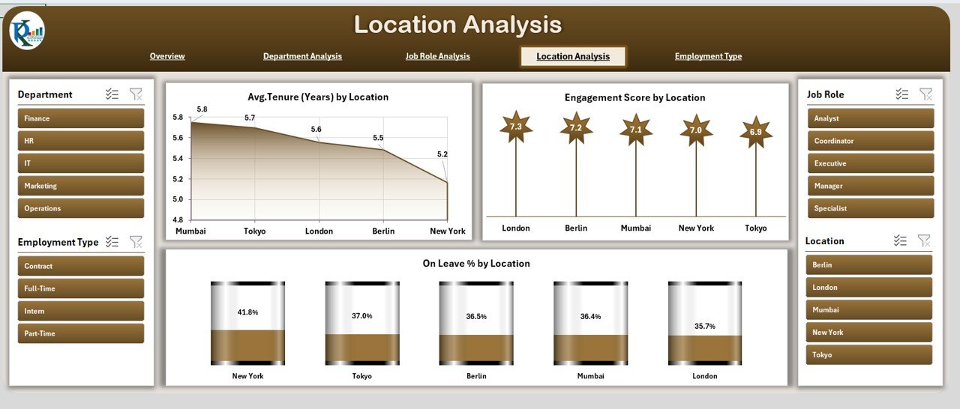Go to Job Role Analysis tab
Image resolution: width=960 pixels, height=409 pixels.
pos(437,56)
